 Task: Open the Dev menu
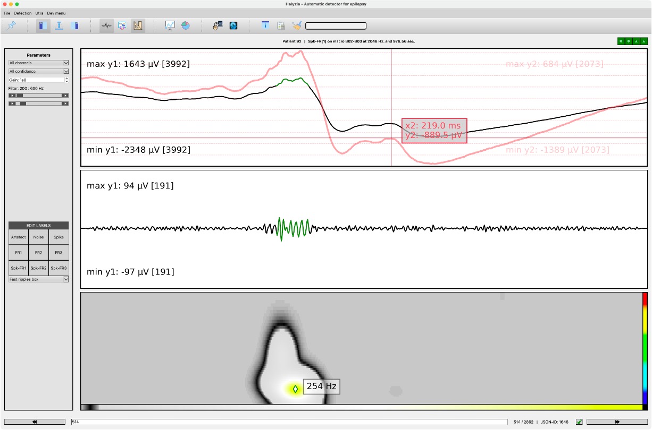tap(56, 13)
